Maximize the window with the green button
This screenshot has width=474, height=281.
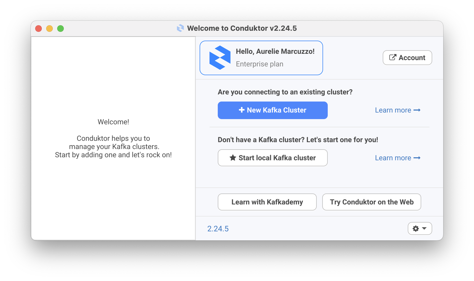pyautogui.click(x=60, y=29)
